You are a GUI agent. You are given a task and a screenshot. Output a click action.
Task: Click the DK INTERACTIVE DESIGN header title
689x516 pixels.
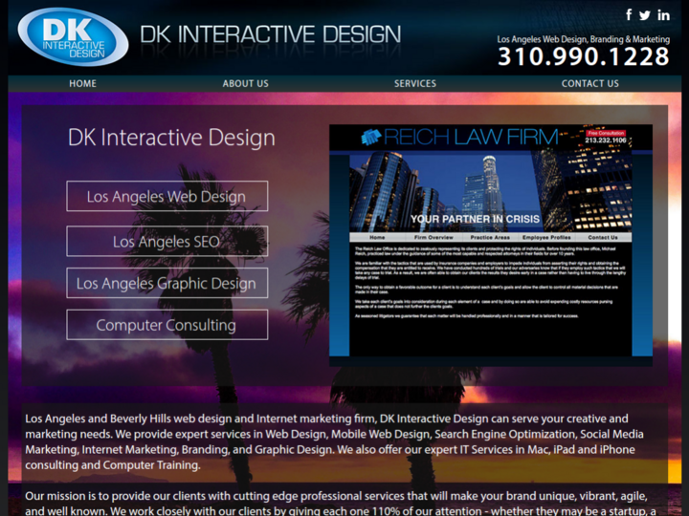point(271,35)
